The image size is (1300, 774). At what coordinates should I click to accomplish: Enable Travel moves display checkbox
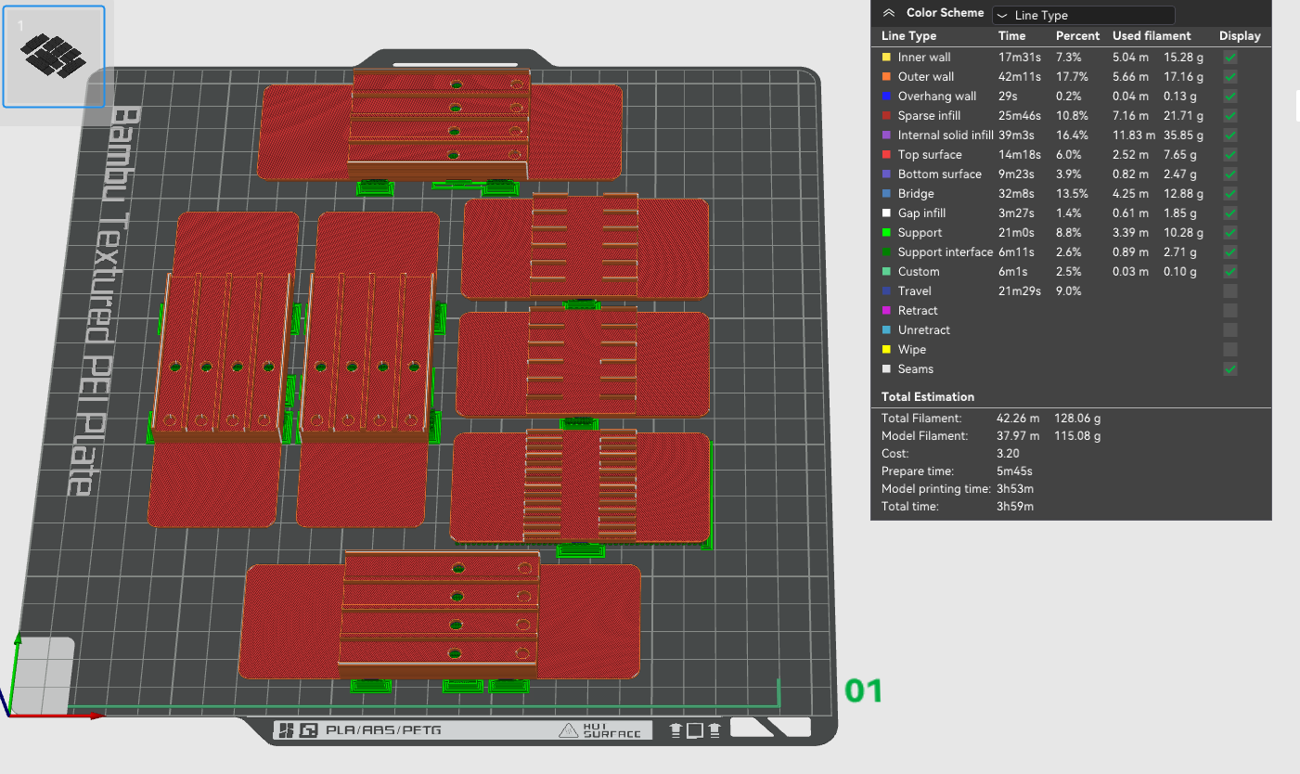point(1229,291)
